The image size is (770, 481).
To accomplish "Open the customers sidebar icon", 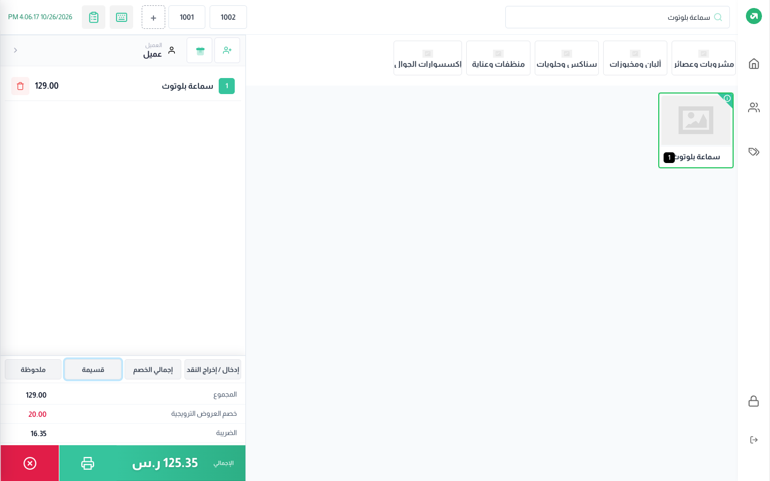I will click(x=754, y=107).
